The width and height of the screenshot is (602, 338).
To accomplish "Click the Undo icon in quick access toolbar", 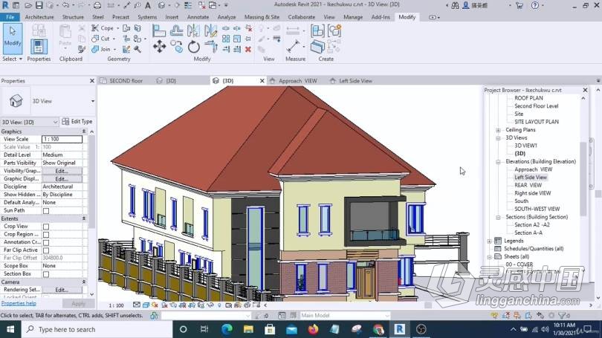I will (x=65, y=5).
